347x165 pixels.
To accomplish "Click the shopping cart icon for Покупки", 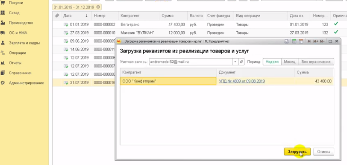I will [x=3, y=3].
